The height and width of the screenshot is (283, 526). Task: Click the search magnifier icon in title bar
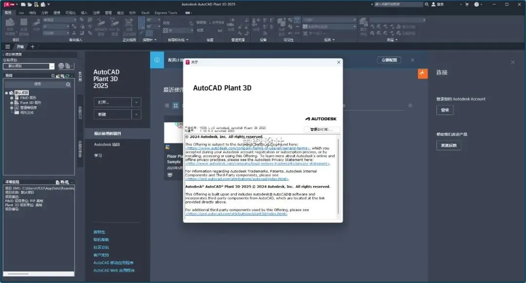pos(426,4)
